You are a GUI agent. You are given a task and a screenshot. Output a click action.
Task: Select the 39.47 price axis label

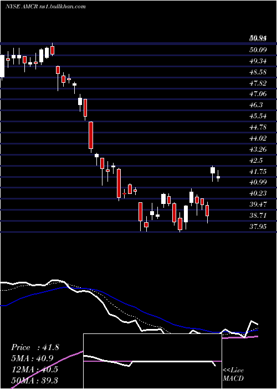pyautogui.click(x=258, y=205)
